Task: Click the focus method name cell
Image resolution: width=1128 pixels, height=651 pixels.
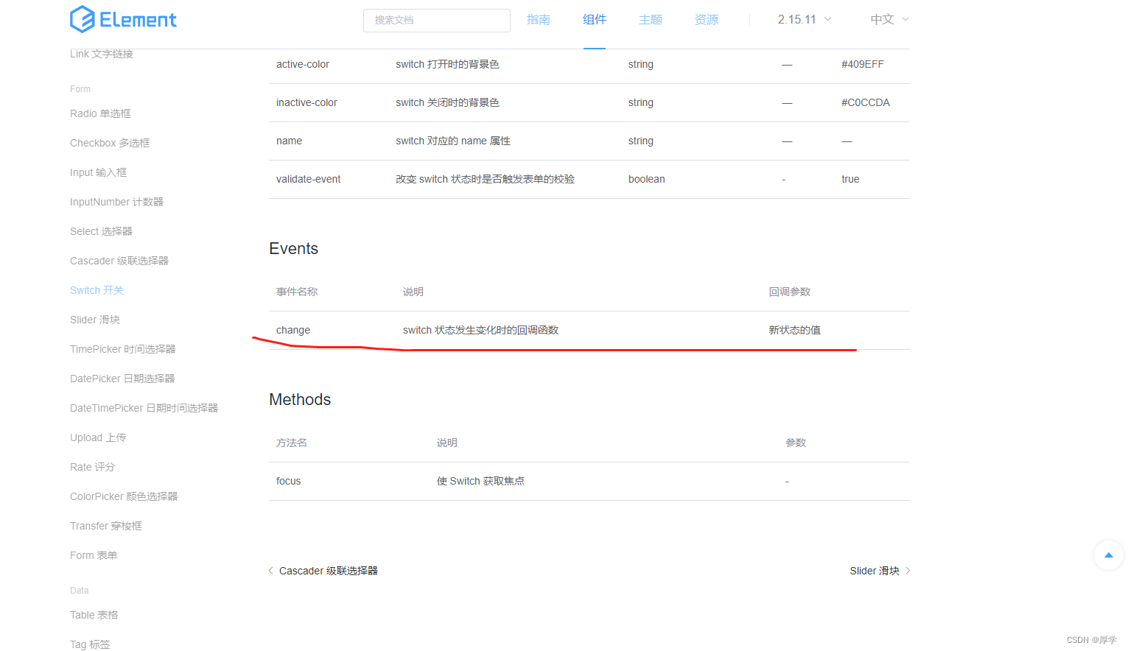Action: (x=289, y=481)
